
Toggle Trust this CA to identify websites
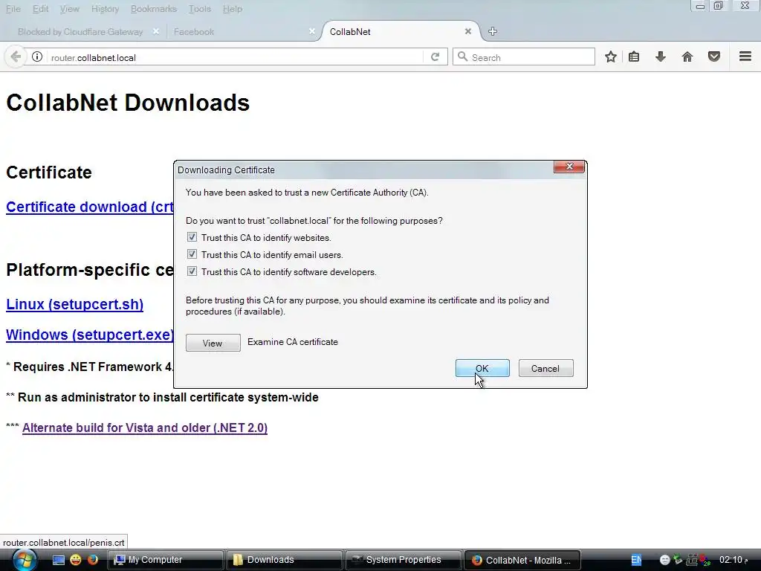pos(192,237)
